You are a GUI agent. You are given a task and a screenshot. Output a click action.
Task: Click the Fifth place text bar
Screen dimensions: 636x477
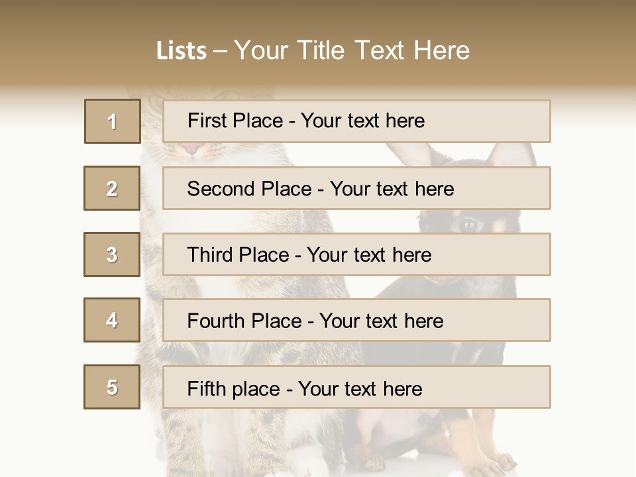356,388
